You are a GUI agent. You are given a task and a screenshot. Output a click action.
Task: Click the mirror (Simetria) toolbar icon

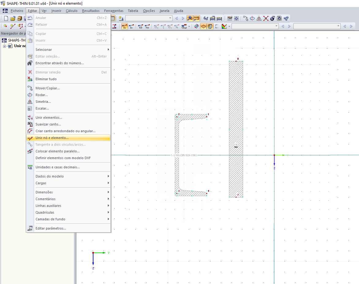point(259,18)
